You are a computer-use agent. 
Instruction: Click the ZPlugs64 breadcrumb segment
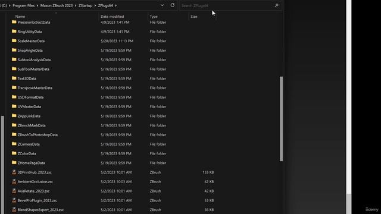pos(105,5)
